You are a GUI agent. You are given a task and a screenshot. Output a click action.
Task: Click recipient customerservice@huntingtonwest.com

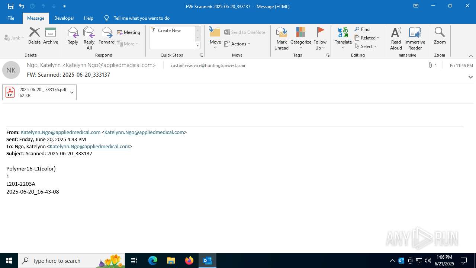pyautogui.click(x=208, y=66)
